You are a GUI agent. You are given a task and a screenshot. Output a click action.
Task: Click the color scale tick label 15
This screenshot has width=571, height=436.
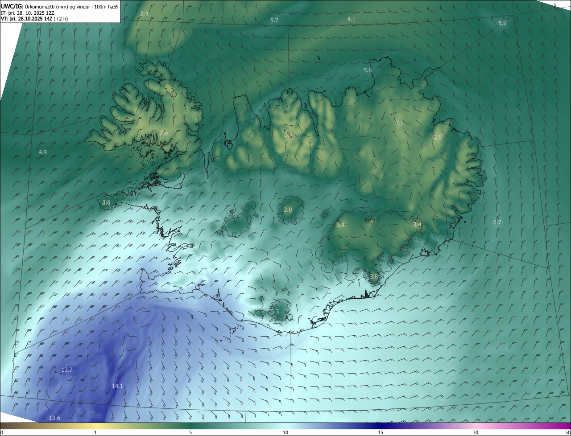point(381,433)
